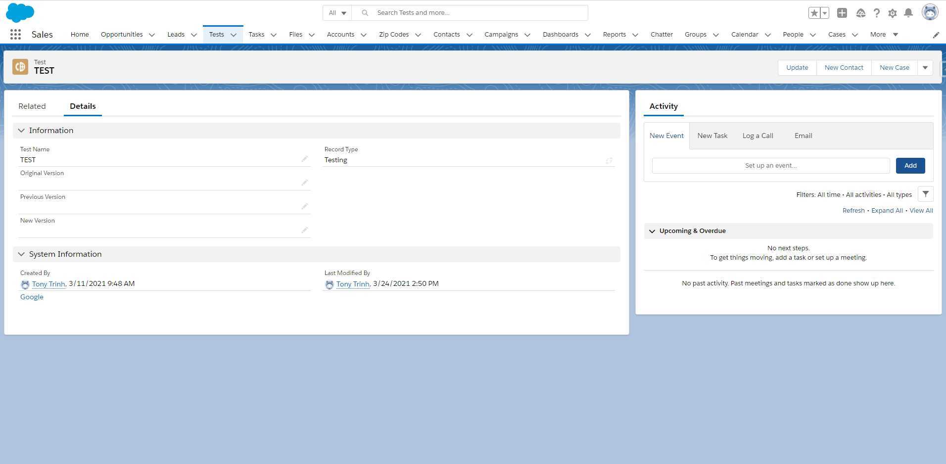Viewport: 946px width, 464px height.
Task: Open the App Launcher grid icon
Action: point(15,34)
